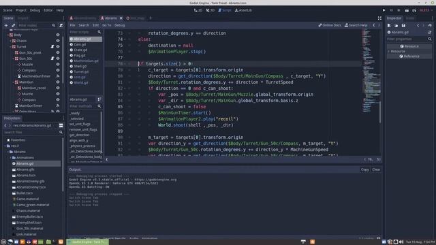Open the Debug menu in top bar
The image size is (436, 245).
pyautogui.click(x=35, y=10)
